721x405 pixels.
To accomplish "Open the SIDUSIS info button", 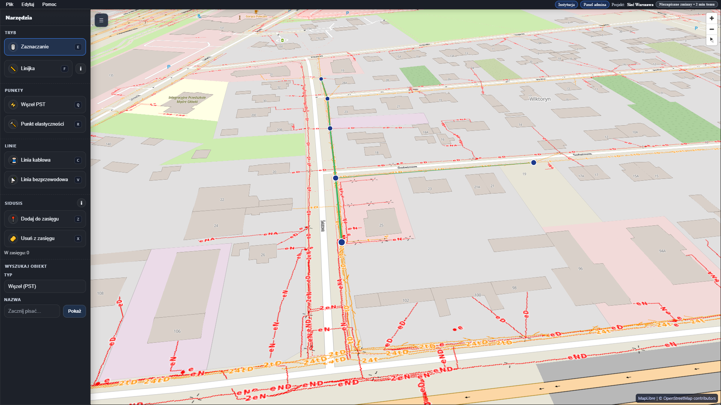I will tap(81, 203).
